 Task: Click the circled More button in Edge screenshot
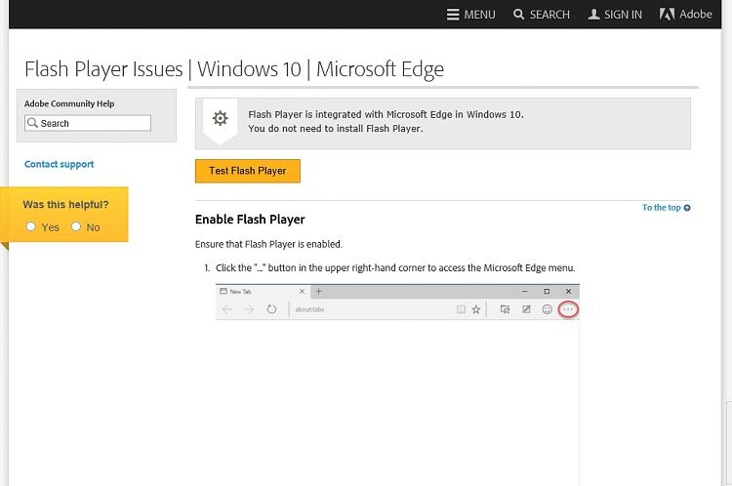[568, 309]
